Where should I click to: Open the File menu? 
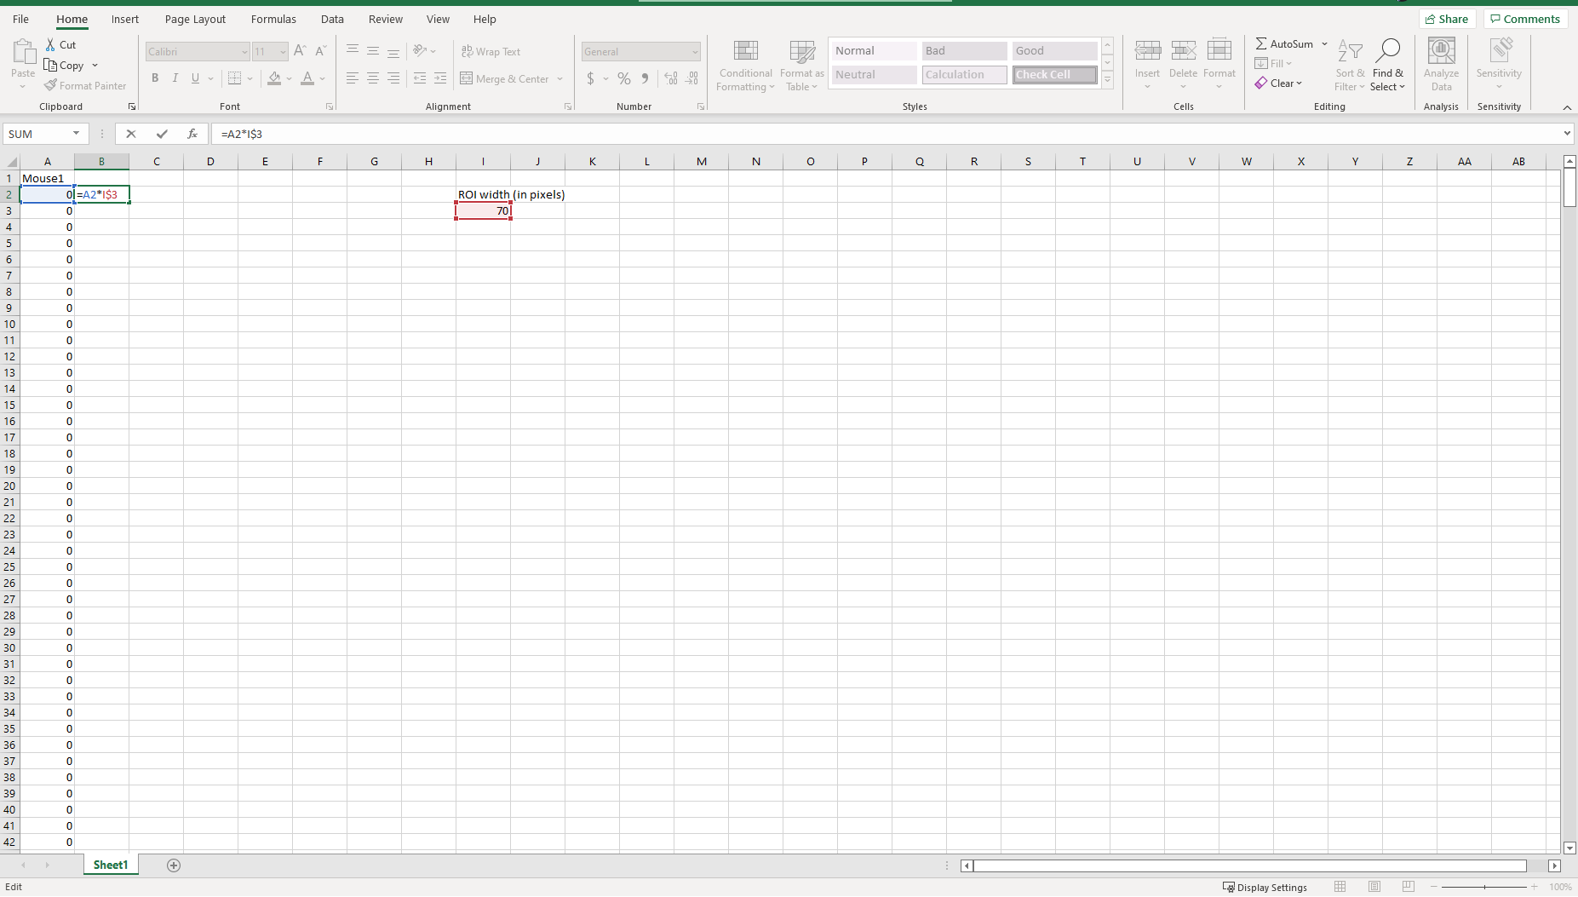click(x=21, y=19)
